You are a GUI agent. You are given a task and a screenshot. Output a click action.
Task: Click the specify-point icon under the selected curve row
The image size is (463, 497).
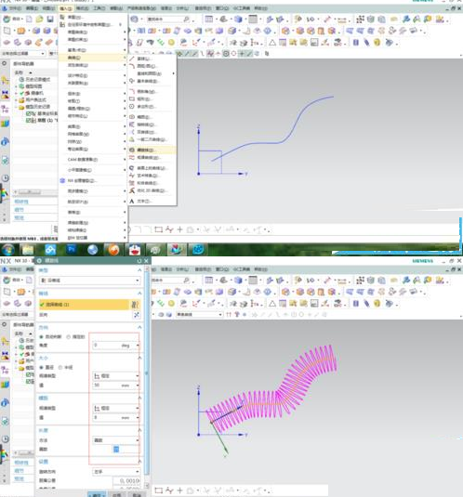coord(136,315)
